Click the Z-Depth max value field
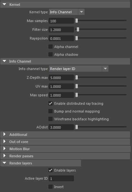Image resolution: width=132 pixels, height=192 pixels. pos(61,78)
